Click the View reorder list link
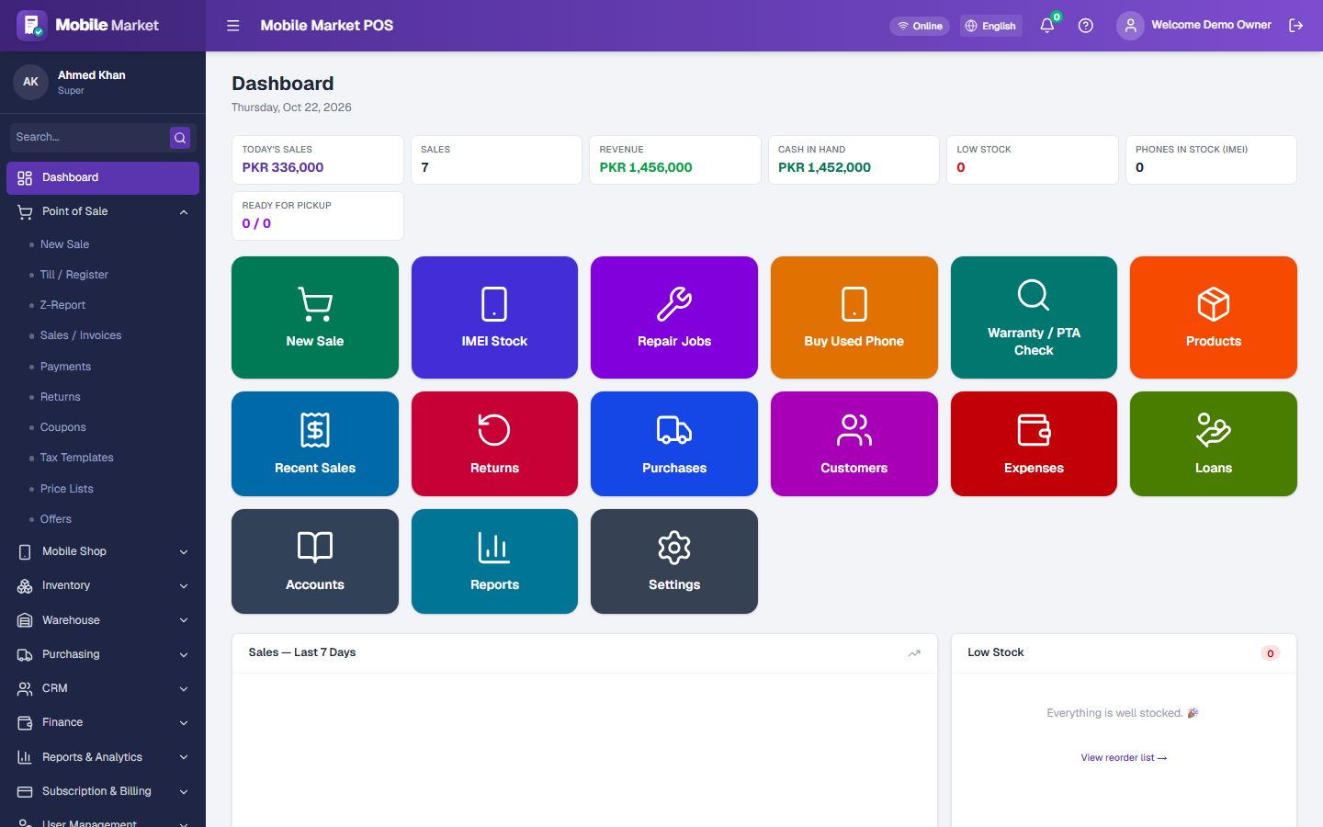Viewport: 1323px width, 827px height. [1124, 758]
